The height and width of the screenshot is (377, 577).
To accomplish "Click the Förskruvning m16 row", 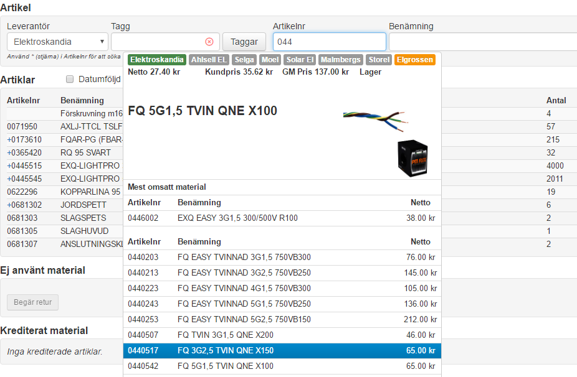I will (65, 114).
